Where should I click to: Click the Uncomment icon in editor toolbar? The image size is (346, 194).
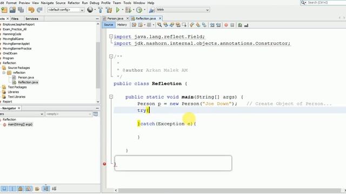pos(240,25)
